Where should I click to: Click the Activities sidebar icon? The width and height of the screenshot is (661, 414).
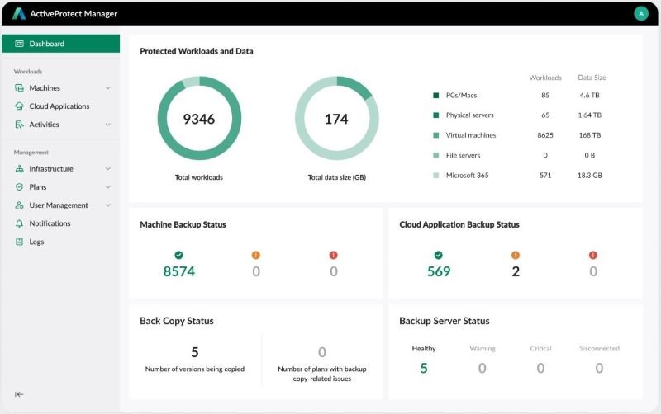coord(19,125)
